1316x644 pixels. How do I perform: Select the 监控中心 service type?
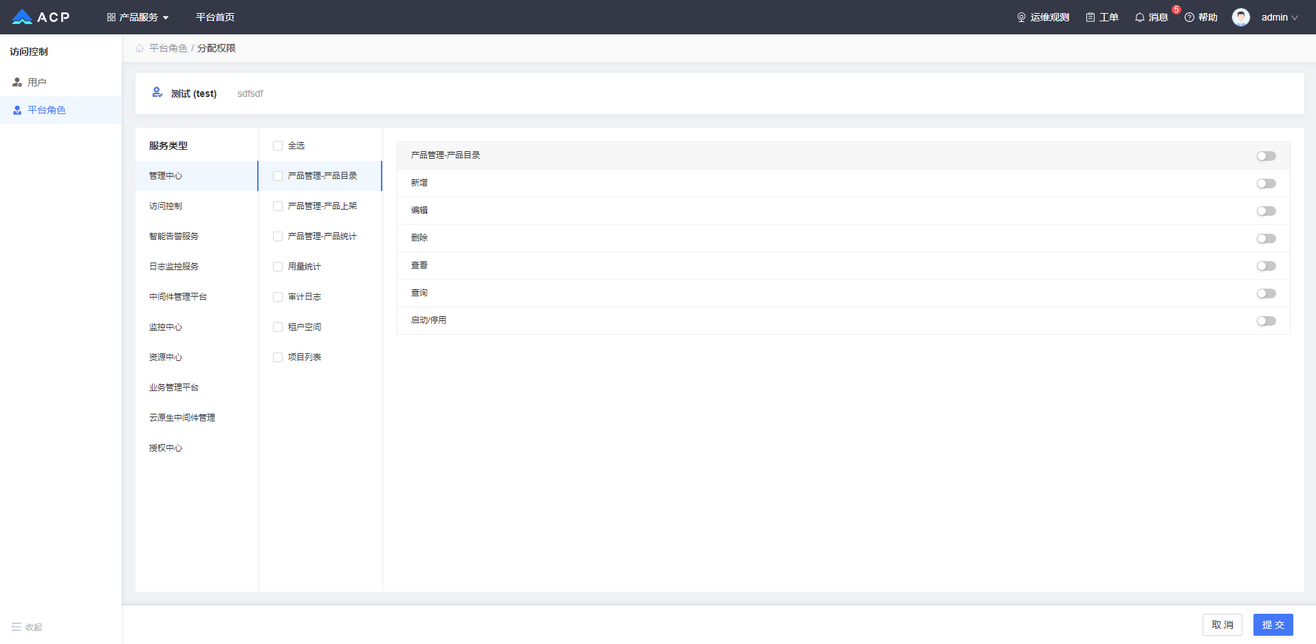[x=197, y=327]
